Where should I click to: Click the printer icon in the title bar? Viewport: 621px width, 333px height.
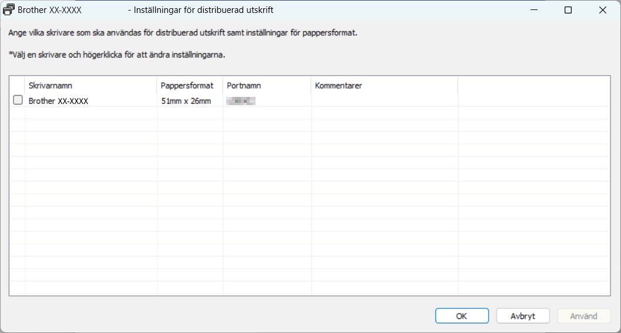(x=9, y=10)
